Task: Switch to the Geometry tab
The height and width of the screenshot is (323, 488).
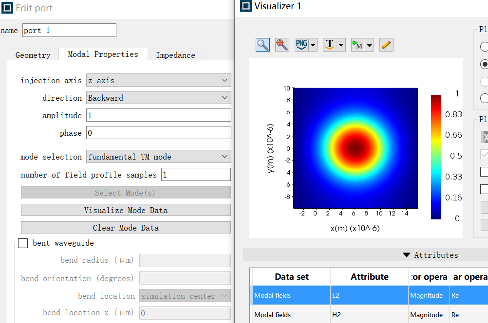Action: point(33,55)
